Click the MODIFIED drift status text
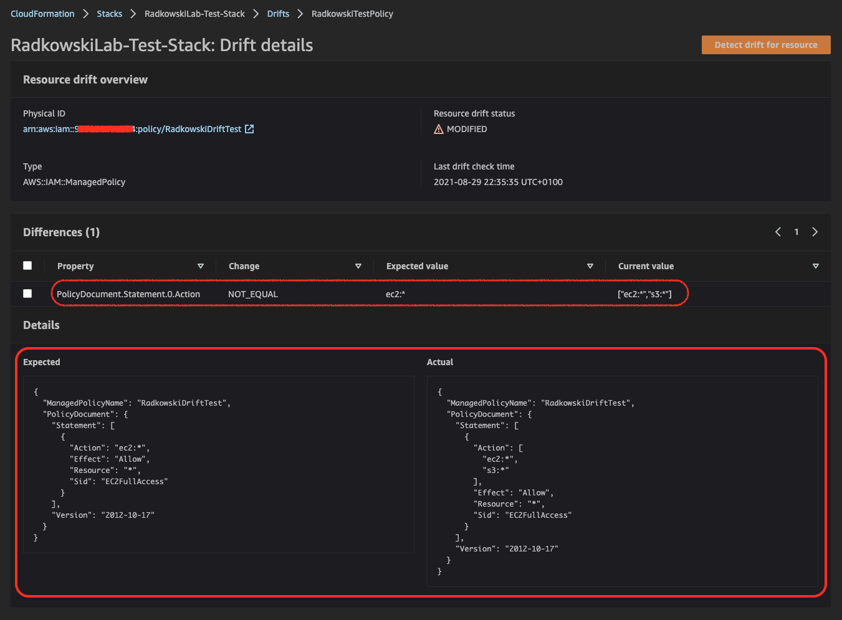The width and height of the screenshot is (842, 620). 467,129
